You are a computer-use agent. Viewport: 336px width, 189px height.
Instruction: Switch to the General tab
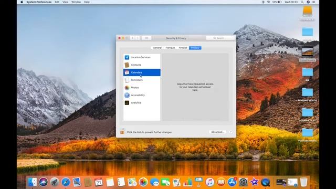coord(157,48)
